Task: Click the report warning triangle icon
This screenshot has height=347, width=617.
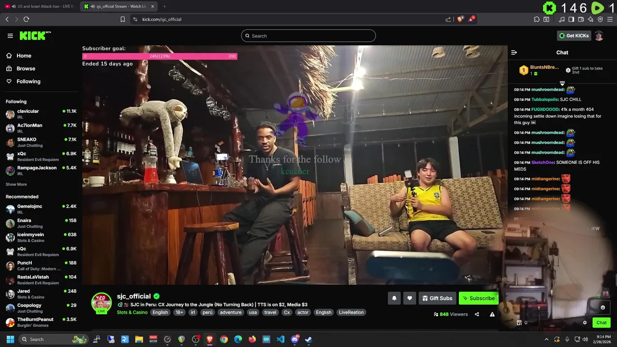Action: (x=492, y=314)
